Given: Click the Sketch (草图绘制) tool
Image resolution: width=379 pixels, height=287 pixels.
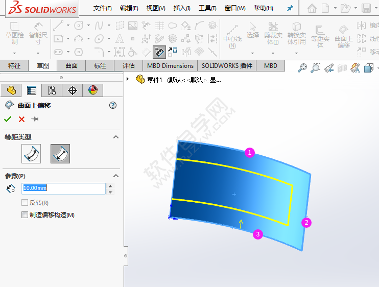Looking at the screenshot, I should pos(14,34).
